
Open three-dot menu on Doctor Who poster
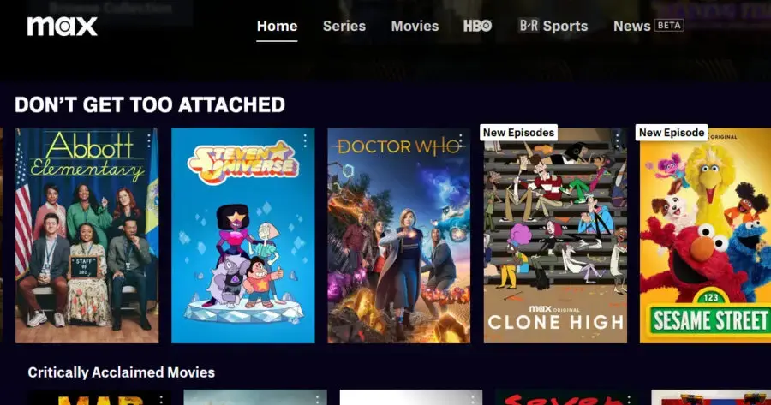coord(461,141)
